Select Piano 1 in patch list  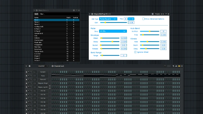coord(57,20)
